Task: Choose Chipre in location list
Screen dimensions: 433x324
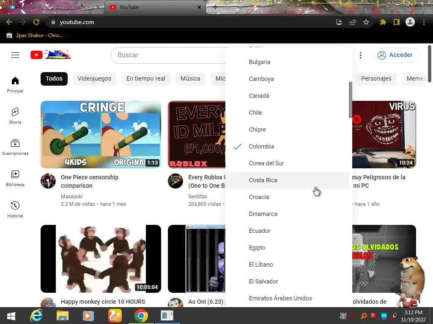Action: (x=287, y=130)
